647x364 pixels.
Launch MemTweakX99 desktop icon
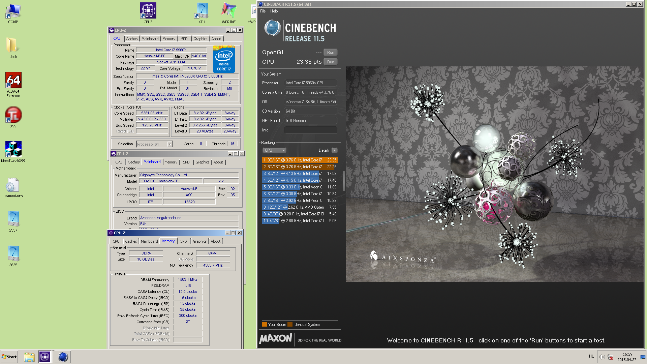(x=13, y=152)
